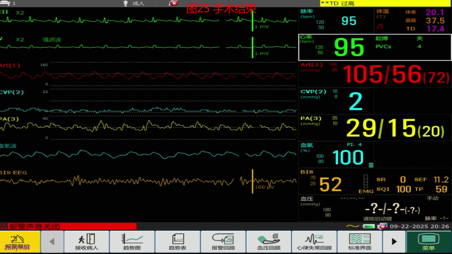The width and height of the screenshot is (452, 254).
Task: Open the 趋势图 trend graph view
Action: pyautogui.click(x=132, y=241)
